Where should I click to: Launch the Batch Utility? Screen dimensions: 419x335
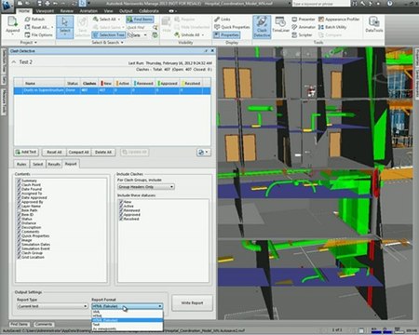(x=332, y=27)
